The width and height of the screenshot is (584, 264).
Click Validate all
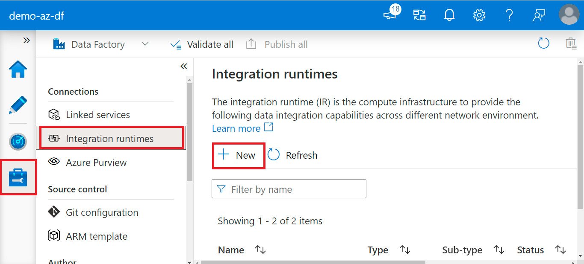(x=202, y=44)
